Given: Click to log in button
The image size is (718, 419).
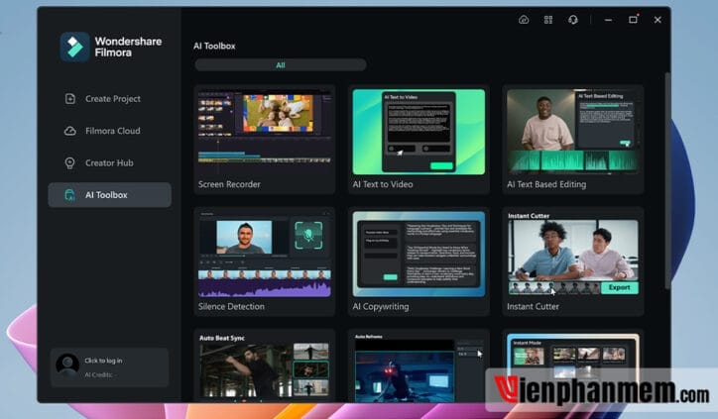Looking at the screenshot, I should click(x=103, y=361).
